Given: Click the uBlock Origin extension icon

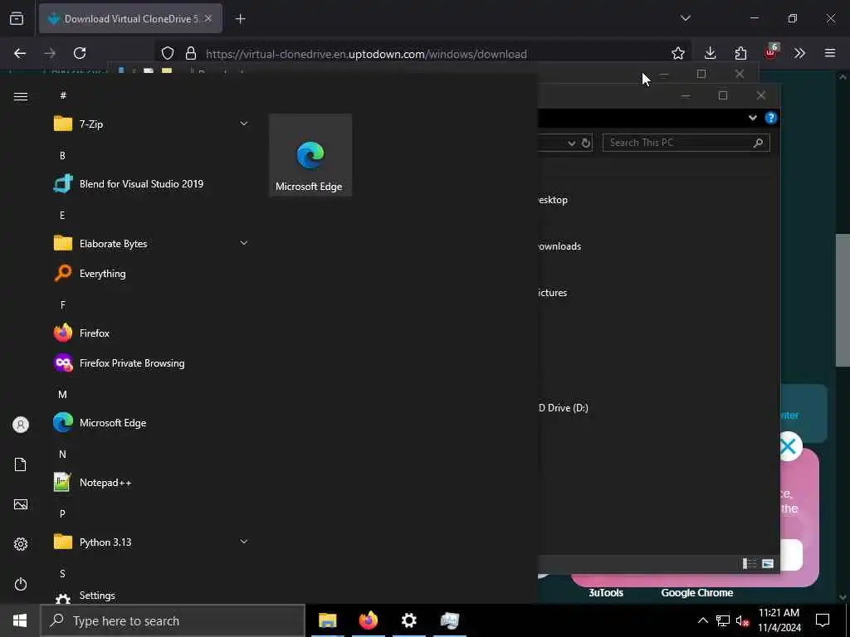Looking at the screenshot, I should pos(771,52).
